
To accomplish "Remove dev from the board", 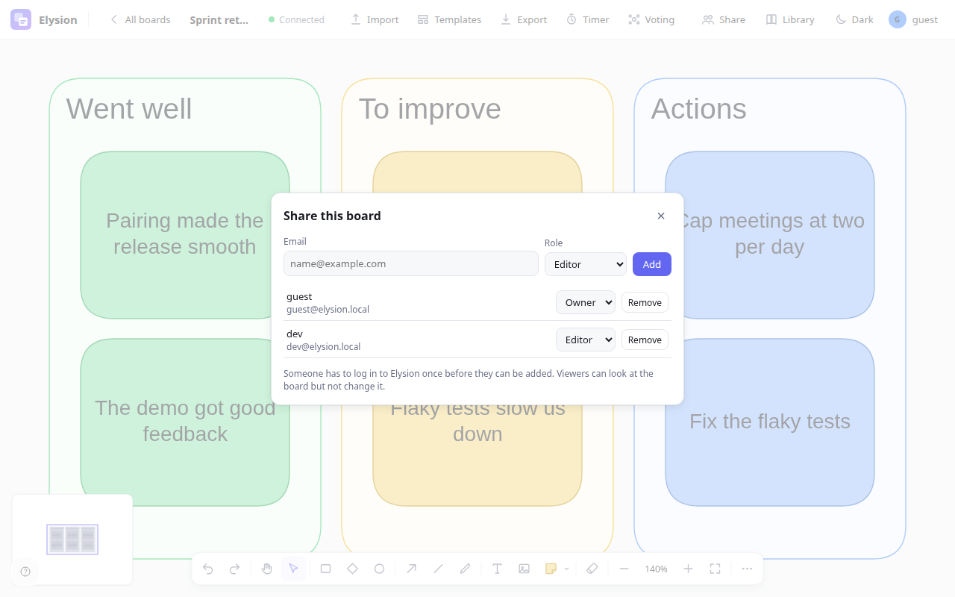I will 645,340.
